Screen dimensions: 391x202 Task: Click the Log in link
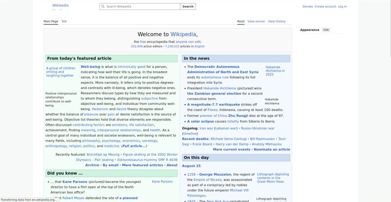(x=342, y=6)
